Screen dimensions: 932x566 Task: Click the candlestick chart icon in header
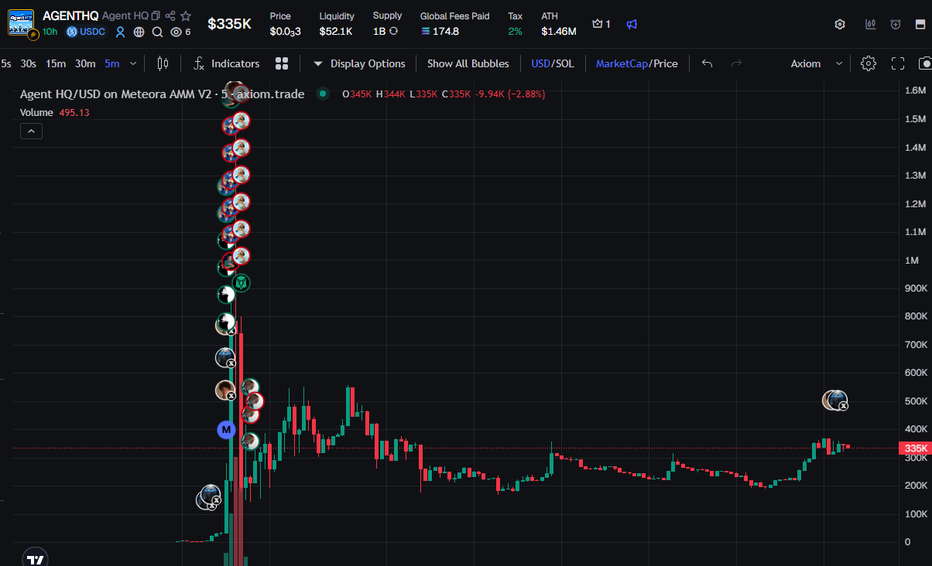[871, 24]
